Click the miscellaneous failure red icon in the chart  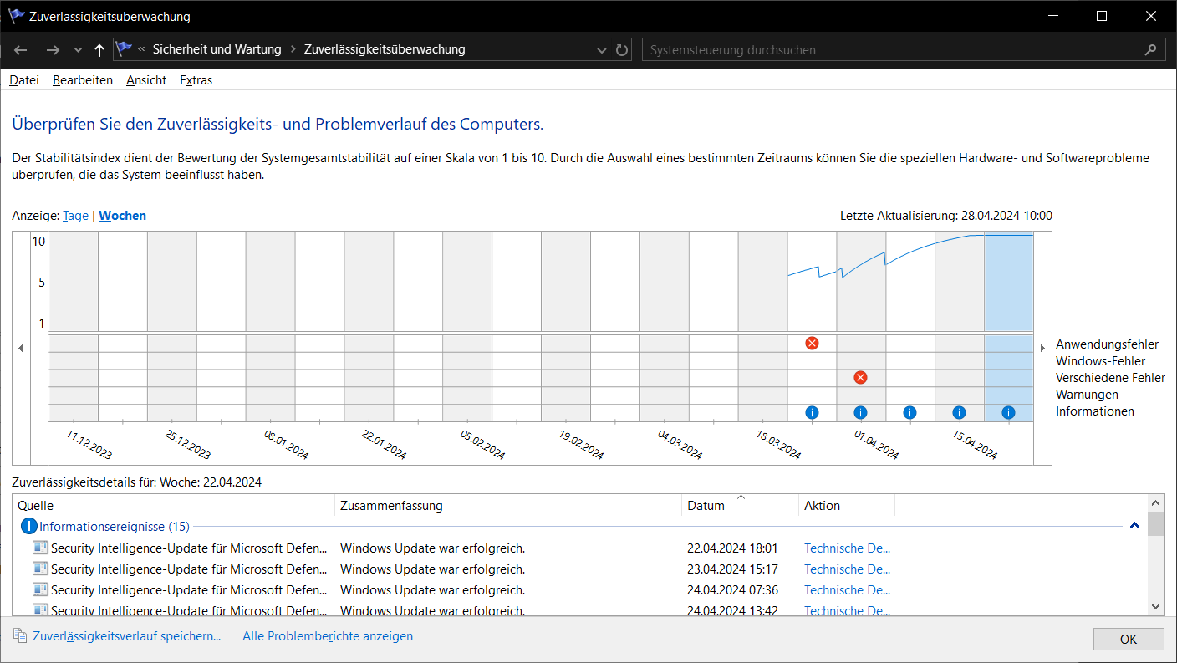pos(860,377)
